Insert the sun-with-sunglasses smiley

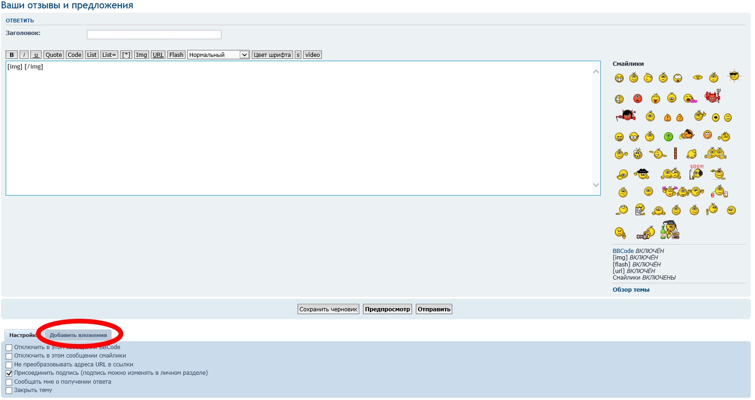[734, 76]
